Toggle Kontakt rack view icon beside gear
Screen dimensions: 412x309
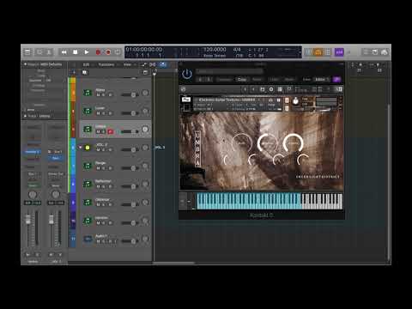pyautogui.click(x=280, y=89)
